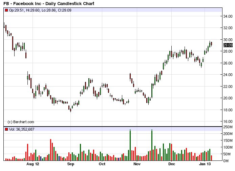
Task: Click the 20.00 price axis label
Action: tap(228, 98)
